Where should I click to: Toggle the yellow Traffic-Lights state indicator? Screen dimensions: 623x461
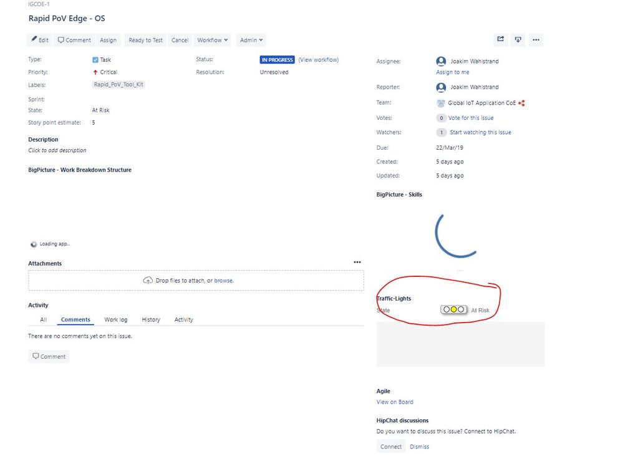click(x=454, y=309)
